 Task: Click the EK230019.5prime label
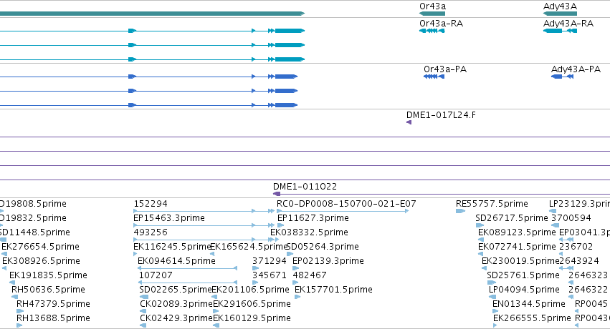pyautogui.click(x=520, y=261)
